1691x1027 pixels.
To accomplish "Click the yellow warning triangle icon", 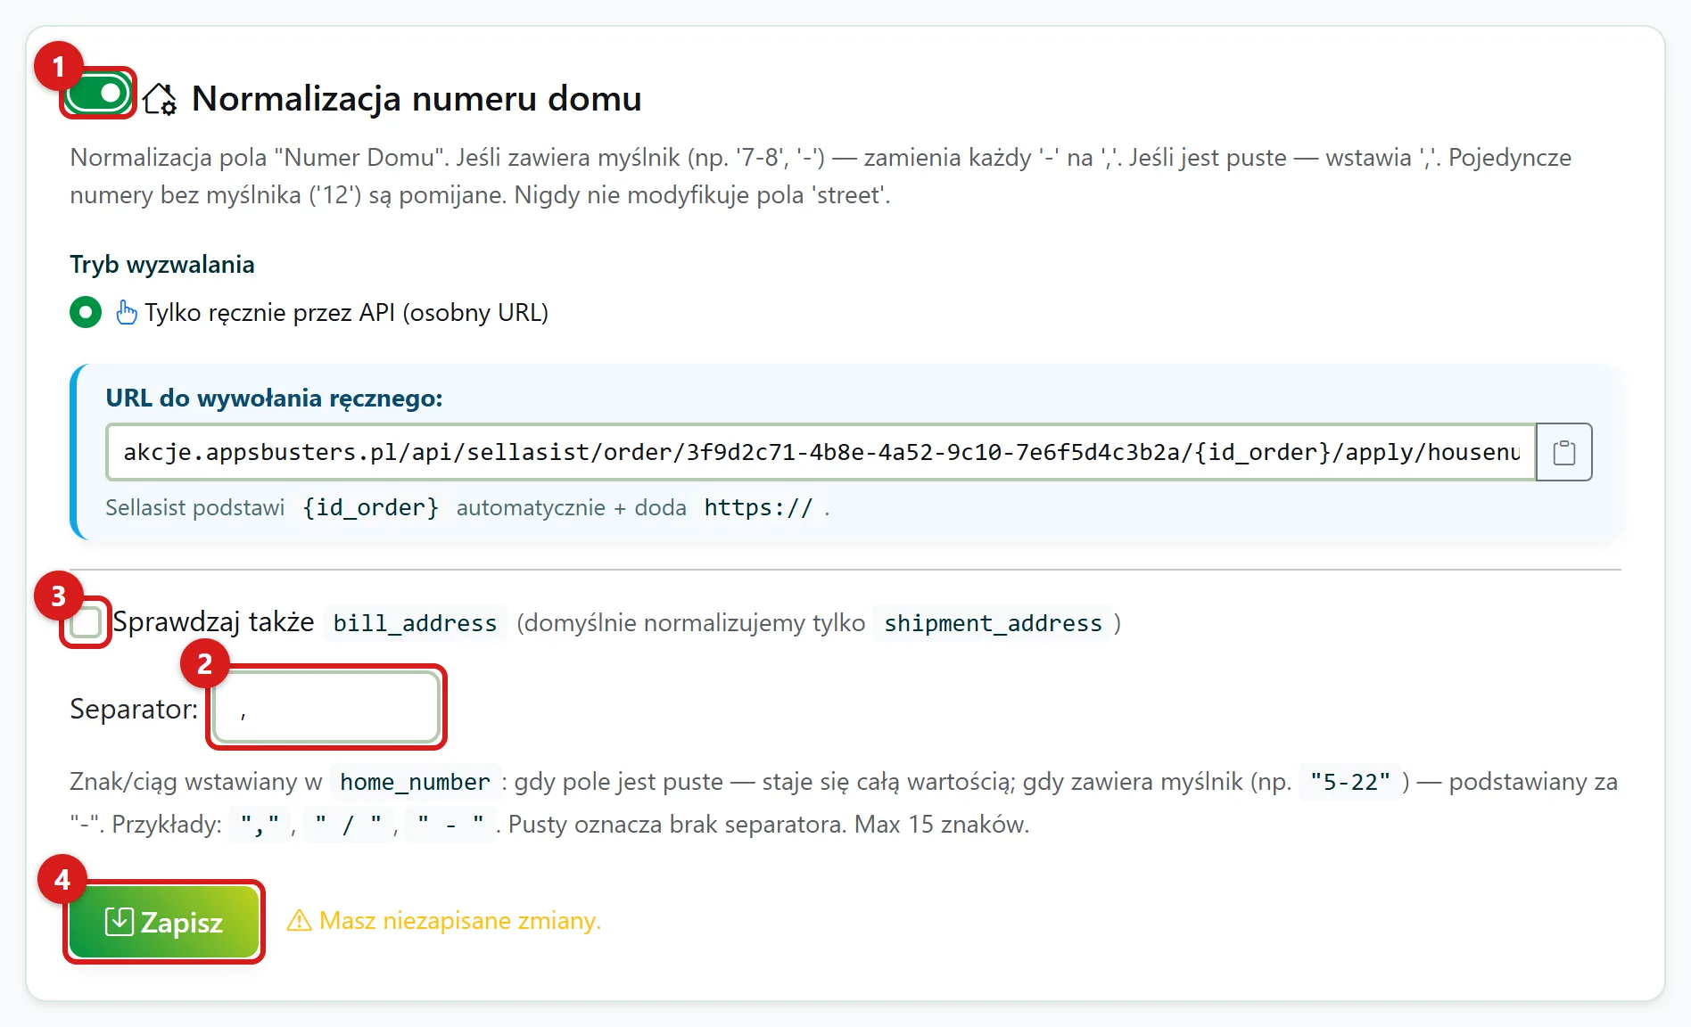I will tap(299, 920).
